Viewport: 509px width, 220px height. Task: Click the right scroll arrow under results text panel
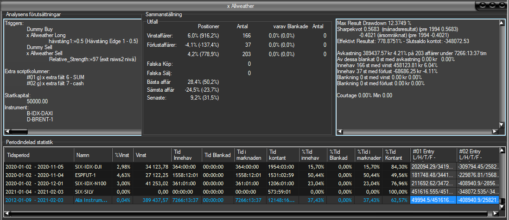click(494, 132)
